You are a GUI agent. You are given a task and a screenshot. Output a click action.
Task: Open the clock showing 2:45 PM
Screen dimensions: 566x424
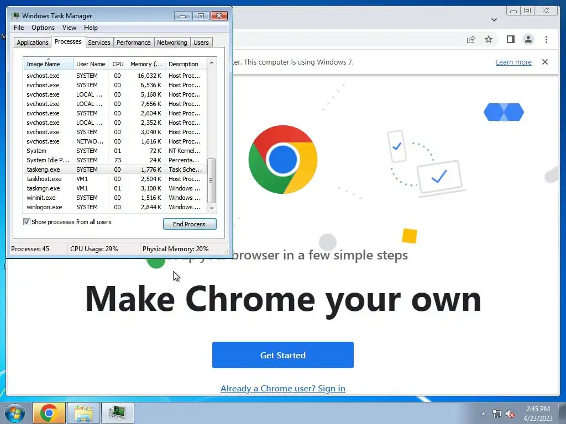538,414
